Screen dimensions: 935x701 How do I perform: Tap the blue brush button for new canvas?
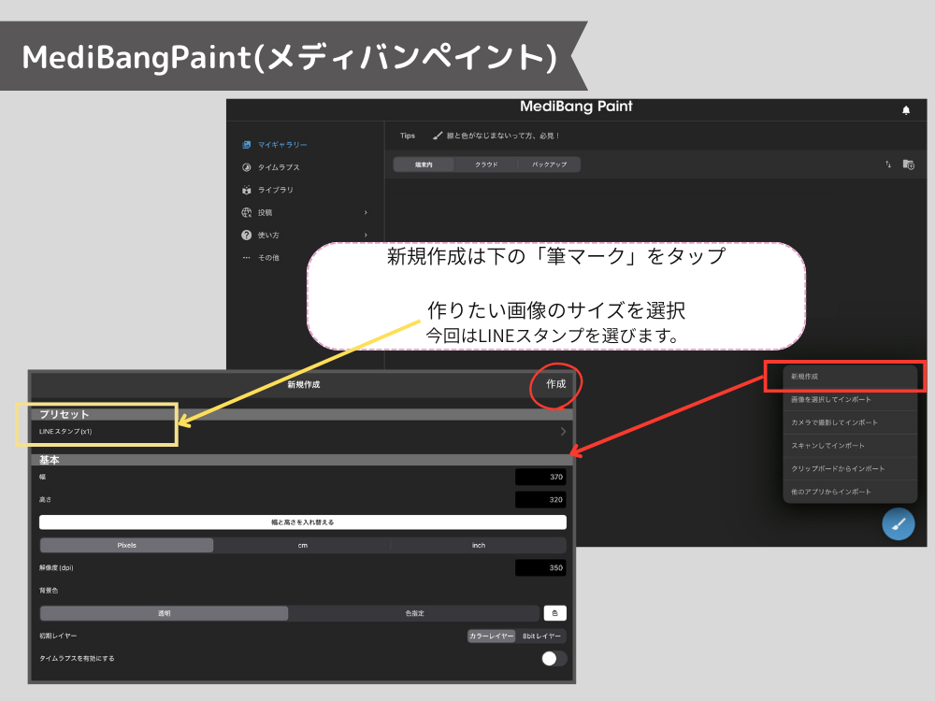(x=898, y=524)
